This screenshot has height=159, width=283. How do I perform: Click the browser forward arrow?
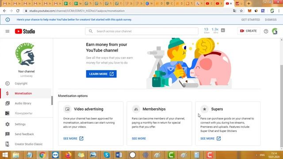[11, 11]
